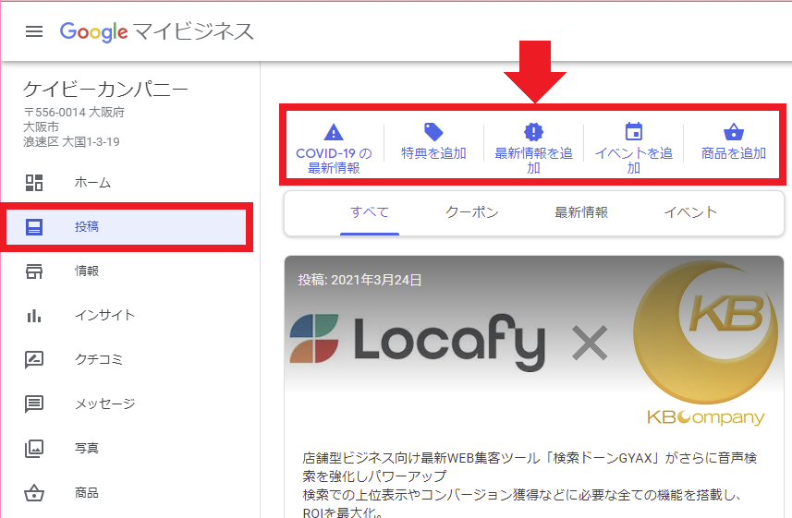
Task: Click the address line 浪速区 大国1-3-19
Action: point(71,142)
